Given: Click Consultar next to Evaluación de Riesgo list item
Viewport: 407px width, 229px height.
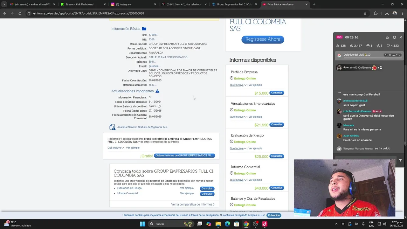Looking at the screenshot, I should pos(207,189).
